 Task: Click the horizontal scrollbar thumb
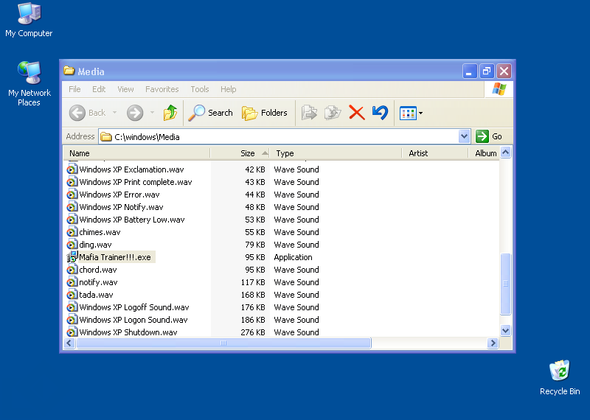[x=223, y=343]
